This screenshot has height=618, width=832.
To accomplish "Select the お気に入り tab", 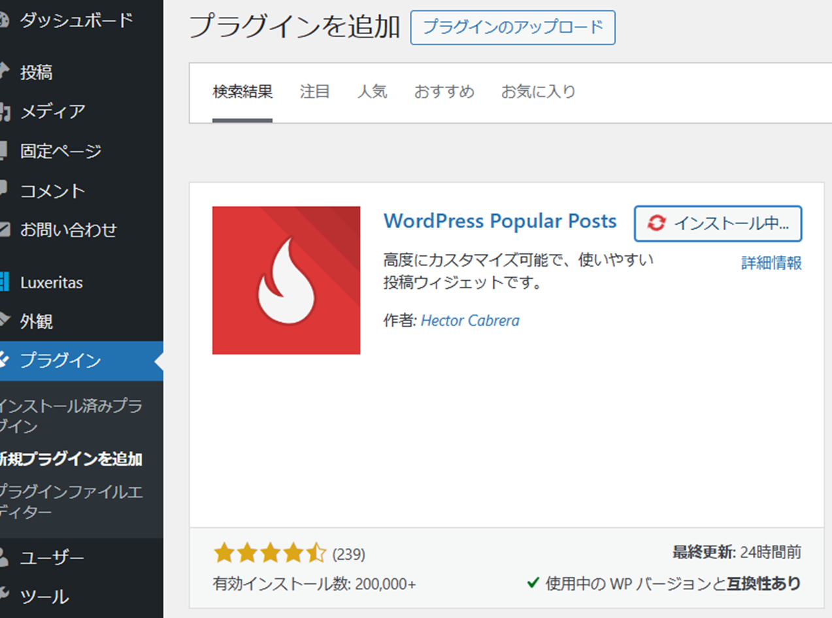I will 537,91.
